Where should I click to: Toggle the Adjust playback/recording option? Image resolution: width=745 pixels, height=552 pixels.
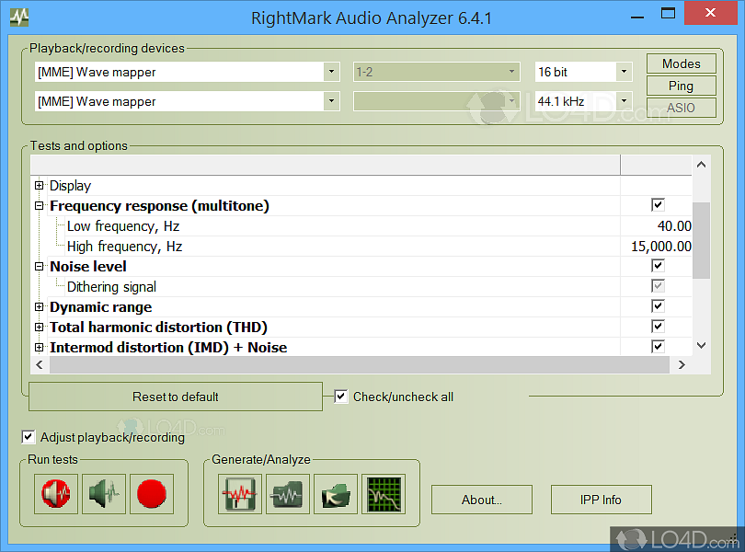[28, 438]
